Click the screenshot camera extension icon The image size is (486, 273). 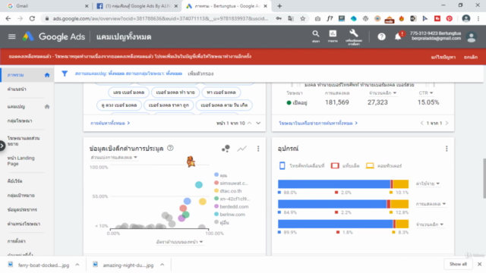coord(317,18)
